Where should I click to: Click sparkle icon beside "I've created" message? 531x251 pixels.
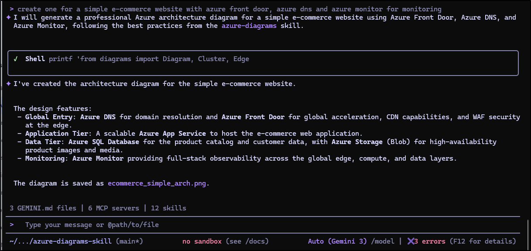tap(8, 84)
